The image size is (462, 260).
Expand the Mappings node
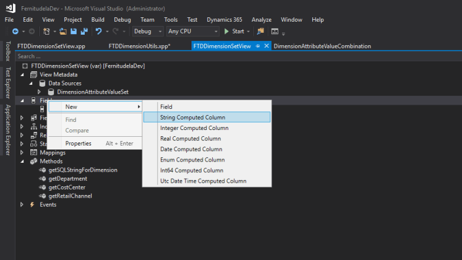pos(22,152)
